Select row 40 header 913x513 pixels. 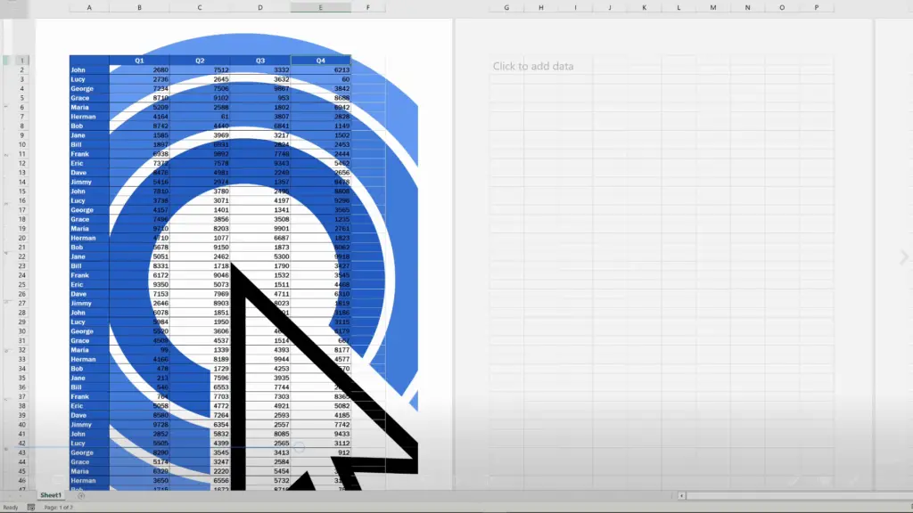[x=22, y=425]
